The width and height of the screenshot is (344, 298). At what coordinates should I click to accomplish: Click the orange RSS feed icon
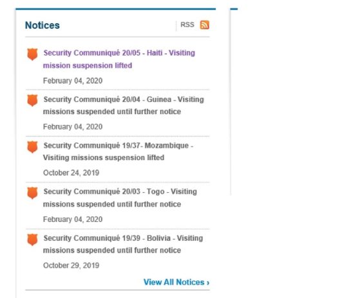(204, 25)
